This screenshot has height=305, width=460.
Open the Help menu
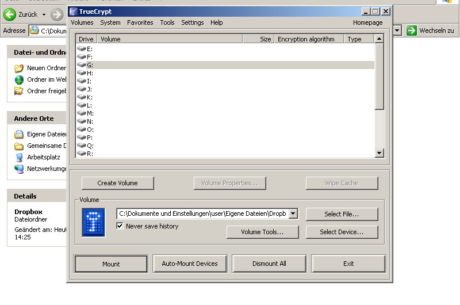pos(217,22)
